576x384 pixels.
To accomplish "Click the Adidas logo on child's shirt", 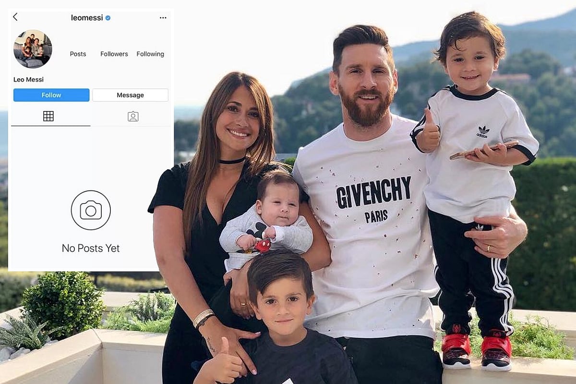I will 482,131.
